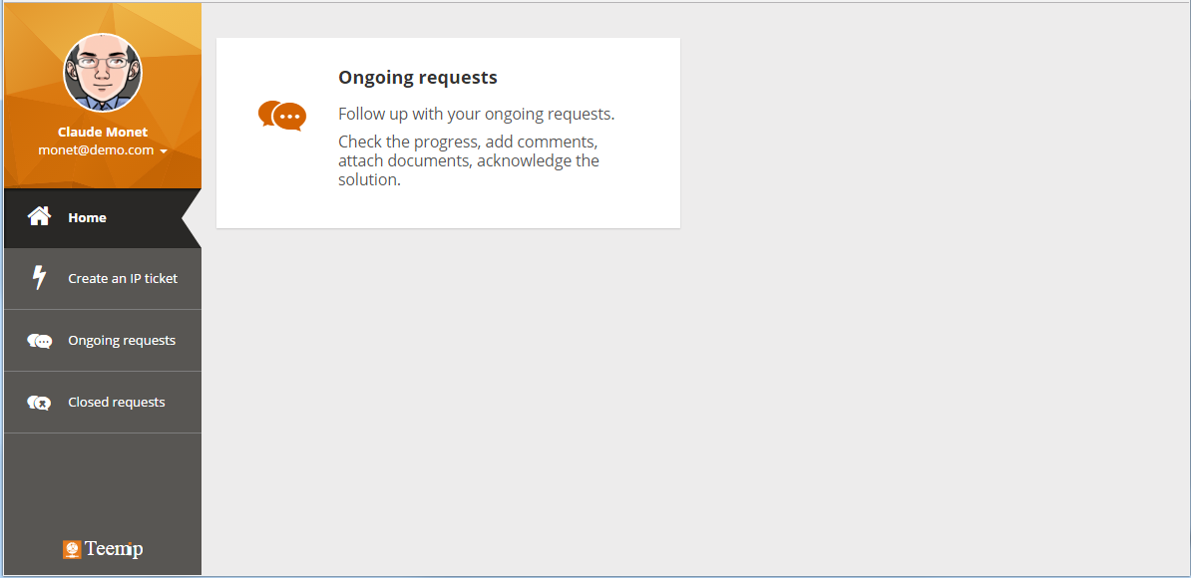Image resolution: width=1191 pixels, height=578 pixels.
Task: Click the lightning bolt ticket icon
Action: [x=40, y=278]
